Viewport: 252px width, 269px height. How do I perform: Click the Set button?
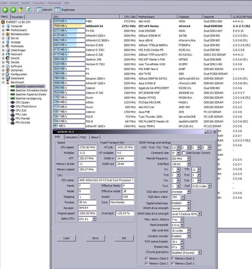coord(124,238)
